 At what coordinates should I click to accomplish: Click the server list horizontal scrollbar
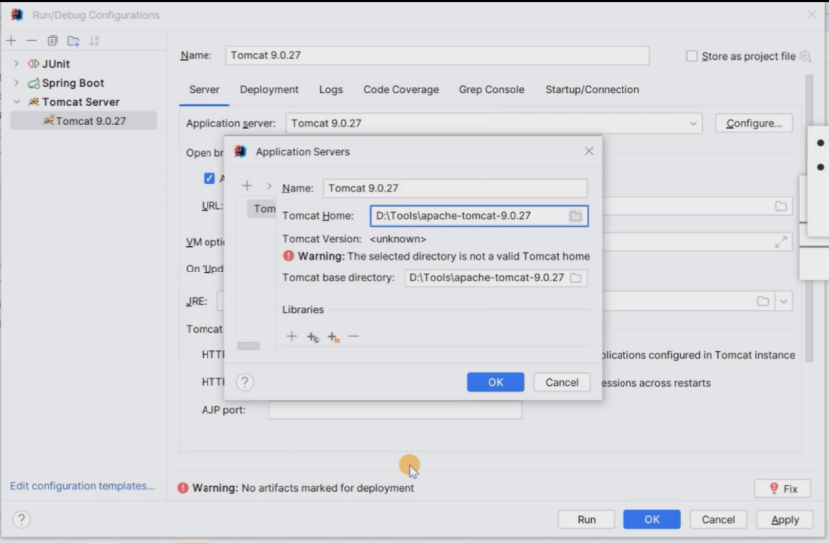point(249,346)
